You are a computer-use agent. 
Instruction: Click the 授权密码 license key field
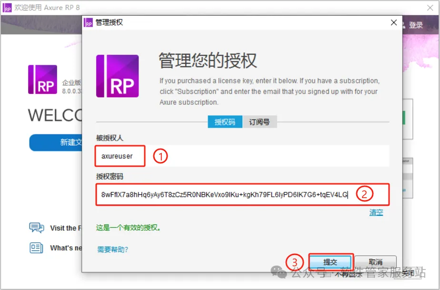coord(242,195)
